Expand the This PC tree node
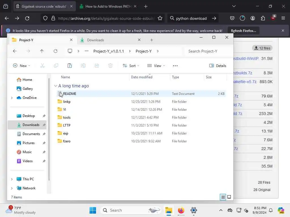 12,179
